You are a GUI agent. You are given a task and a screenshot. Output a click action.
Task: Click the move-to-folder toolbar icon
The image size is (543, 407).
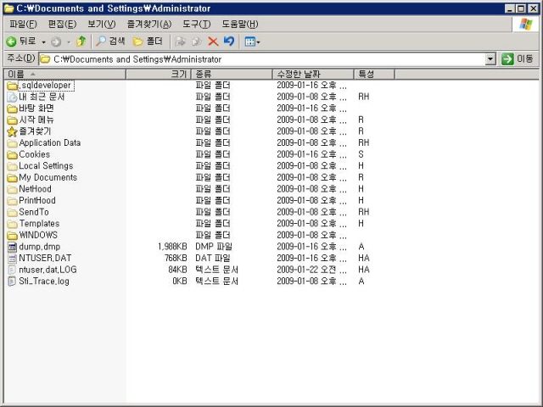[x=180, y=42]
